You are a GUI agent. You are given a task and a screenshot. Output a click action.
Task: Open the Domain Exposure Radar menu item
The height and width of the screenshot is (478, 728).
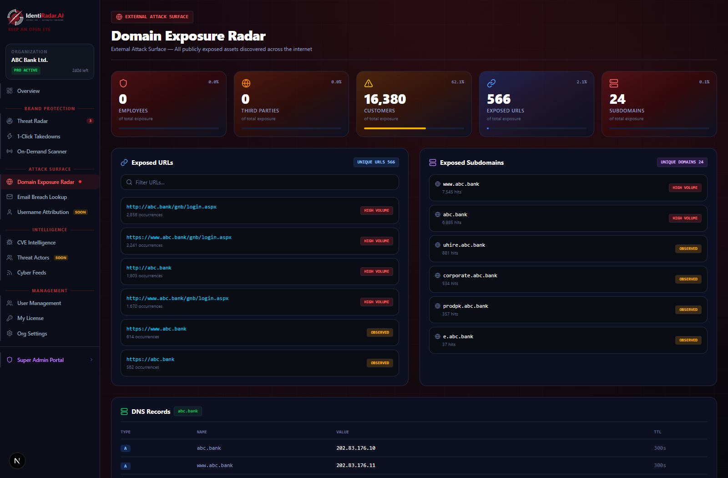click(50, 182)
